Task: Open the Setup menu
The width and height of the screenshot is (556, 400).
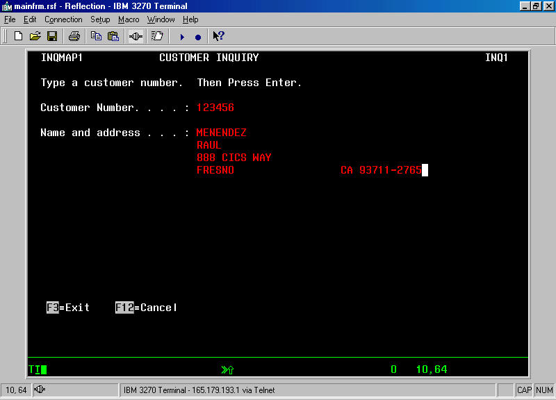Action: [x=100, y=19]
